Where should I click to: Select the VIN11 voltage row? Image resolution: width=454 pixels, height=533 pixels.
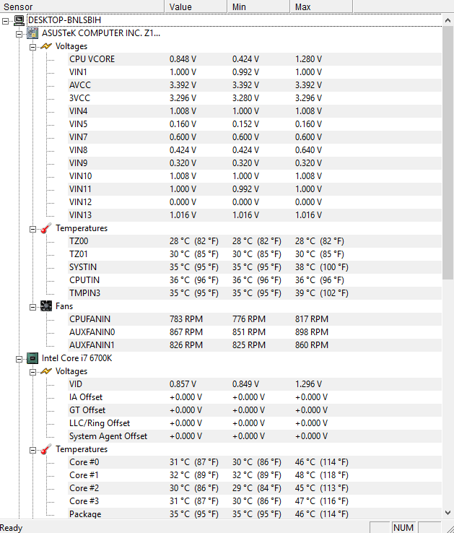[x=255, y=189]
